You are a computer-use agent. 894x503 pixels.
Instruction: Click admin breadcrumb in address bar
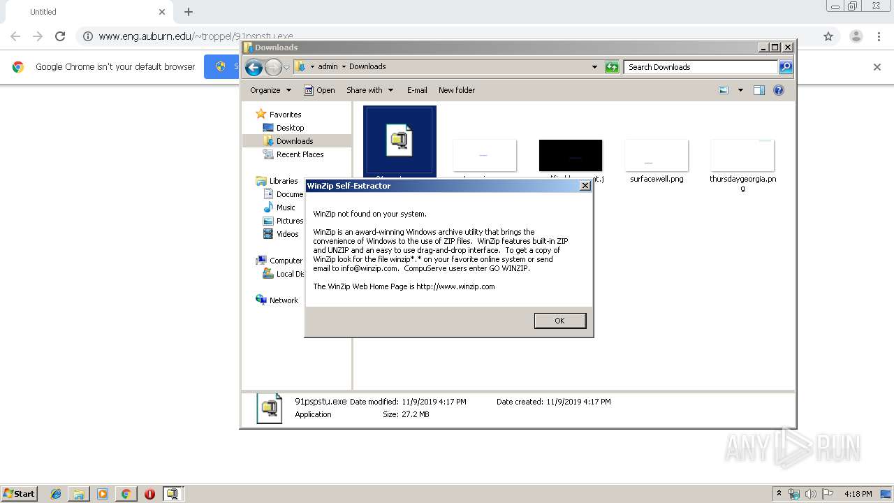[x=328, y=67]
